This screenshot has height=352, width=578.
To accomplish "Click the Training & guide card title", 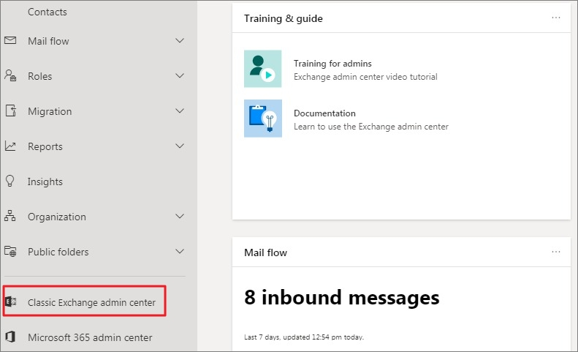I will [x=283, y=18].
